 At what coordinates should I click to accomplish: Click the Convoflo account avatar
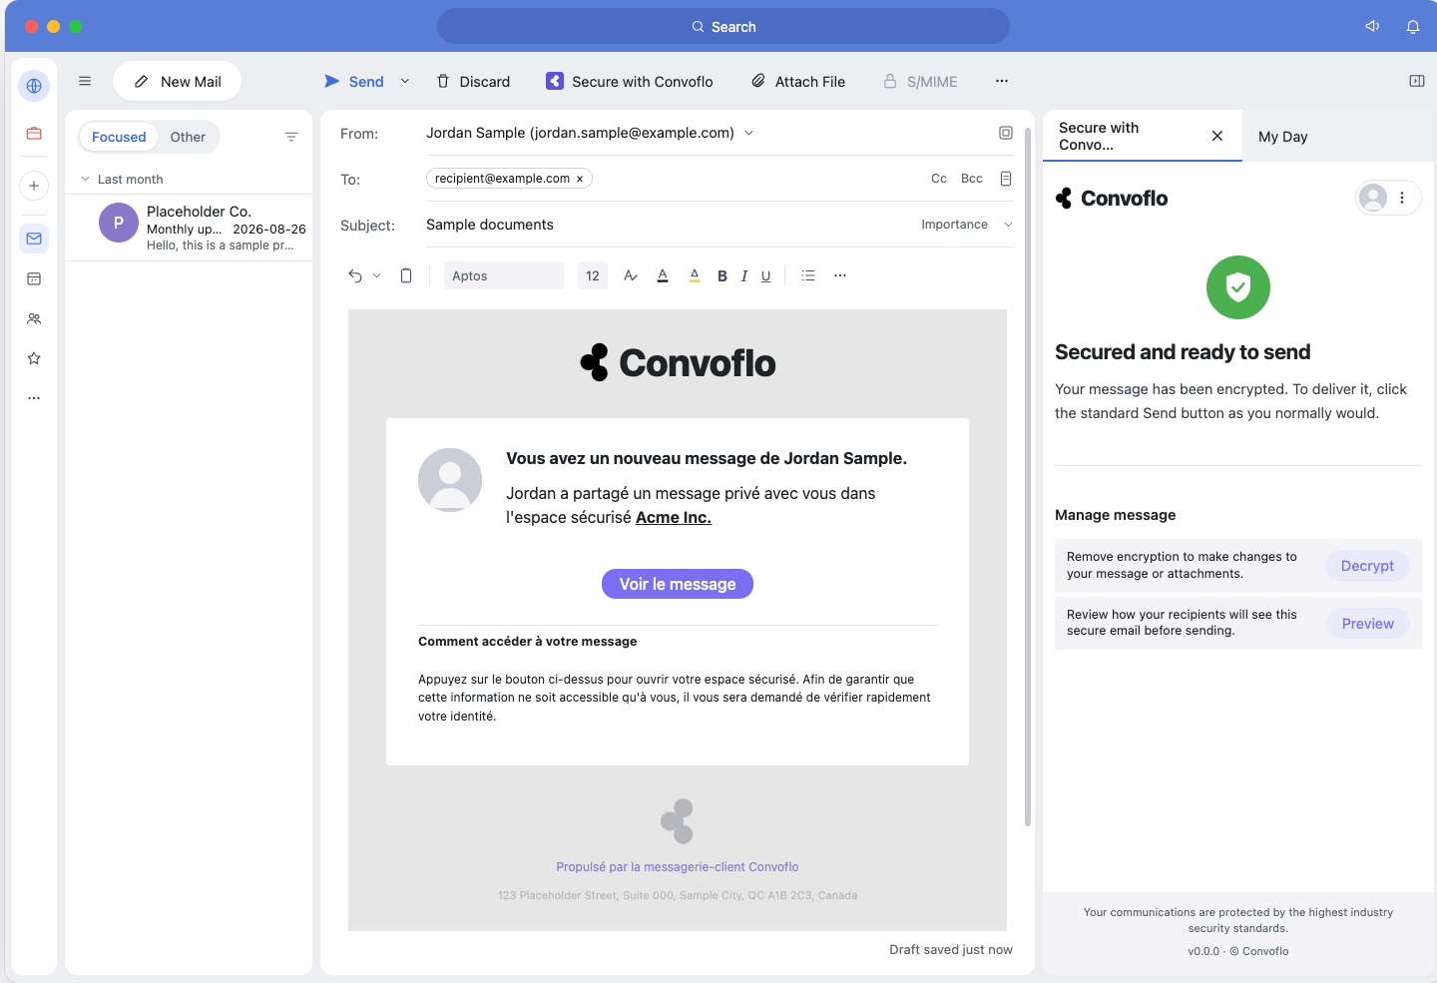(x=1373, y=198)
